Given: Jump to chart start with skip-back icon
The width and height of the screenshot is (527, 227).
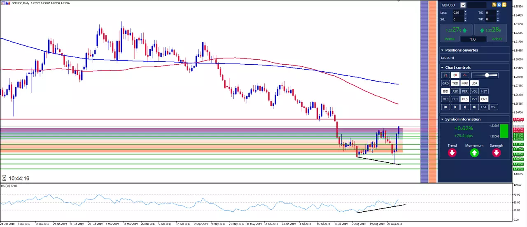Looking at the screenshot, I should pyautogui.click(x=445, y=107).
